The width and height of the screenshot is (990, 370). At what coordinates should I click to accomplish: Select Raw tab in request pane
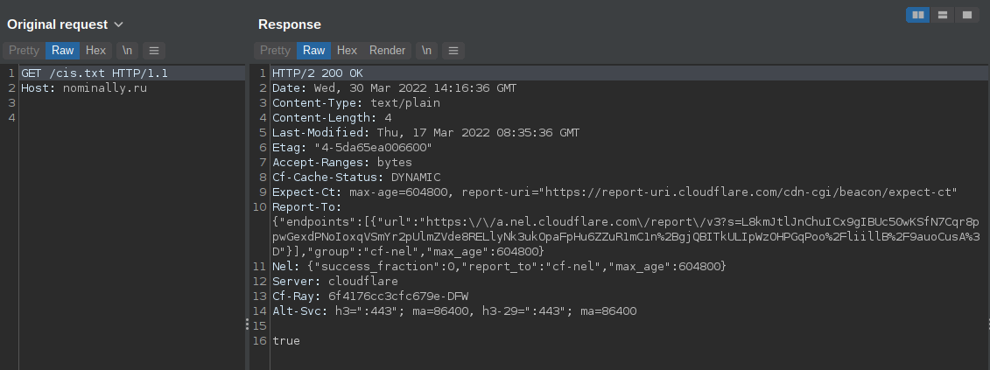62,51
